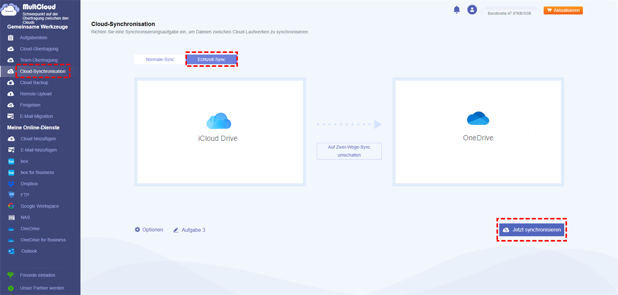Click the Optionen gear icon
This screenshot has height=295, width=618.
[x=138, y=230]
